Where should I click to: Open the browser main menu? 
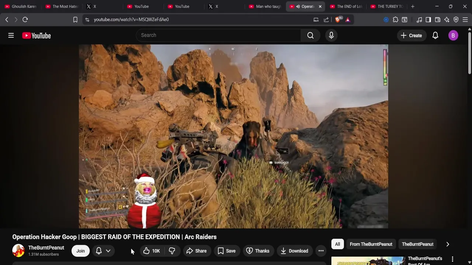pos(465,20)
